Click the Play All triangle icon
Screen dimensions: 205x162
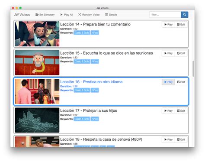click(61, 15)
